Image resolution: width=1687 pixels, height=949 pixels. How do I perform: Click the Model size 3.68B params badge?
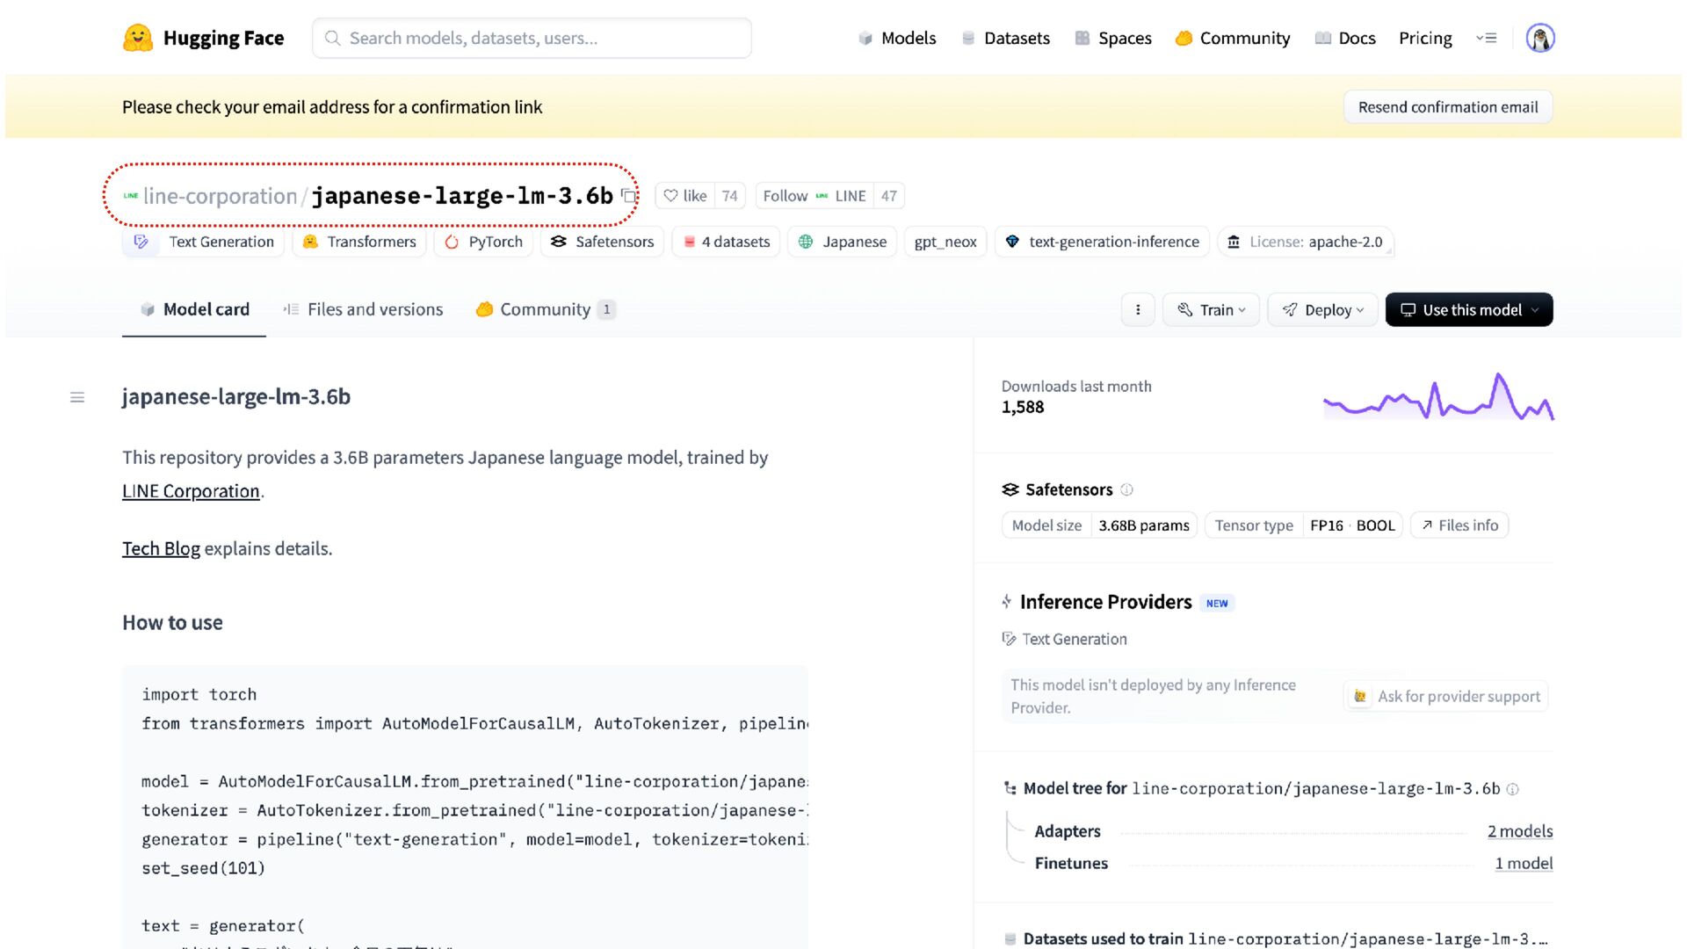pyautogui.click(x=1099, y=525)
